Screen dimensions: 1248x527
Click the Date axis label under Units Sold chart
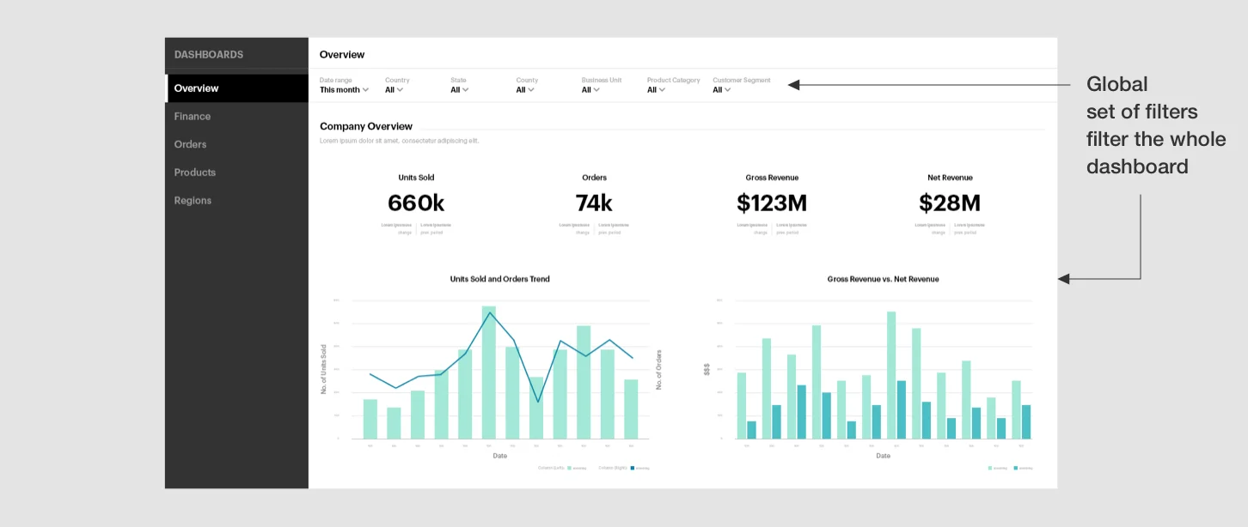tap(500, 456)
